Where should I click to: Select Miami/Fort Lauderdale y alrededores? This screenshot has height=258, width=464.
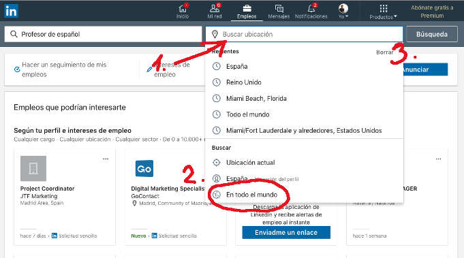pyautogui.click(x=304, y=130)
